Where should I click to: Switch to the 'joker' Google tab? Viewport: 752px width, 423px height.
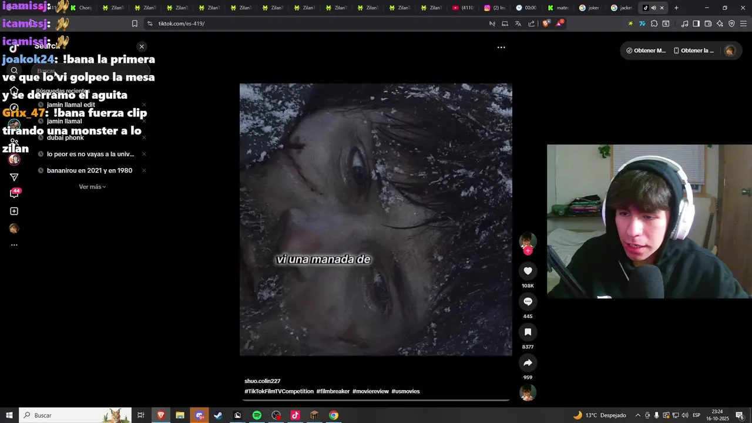[590, 8]
